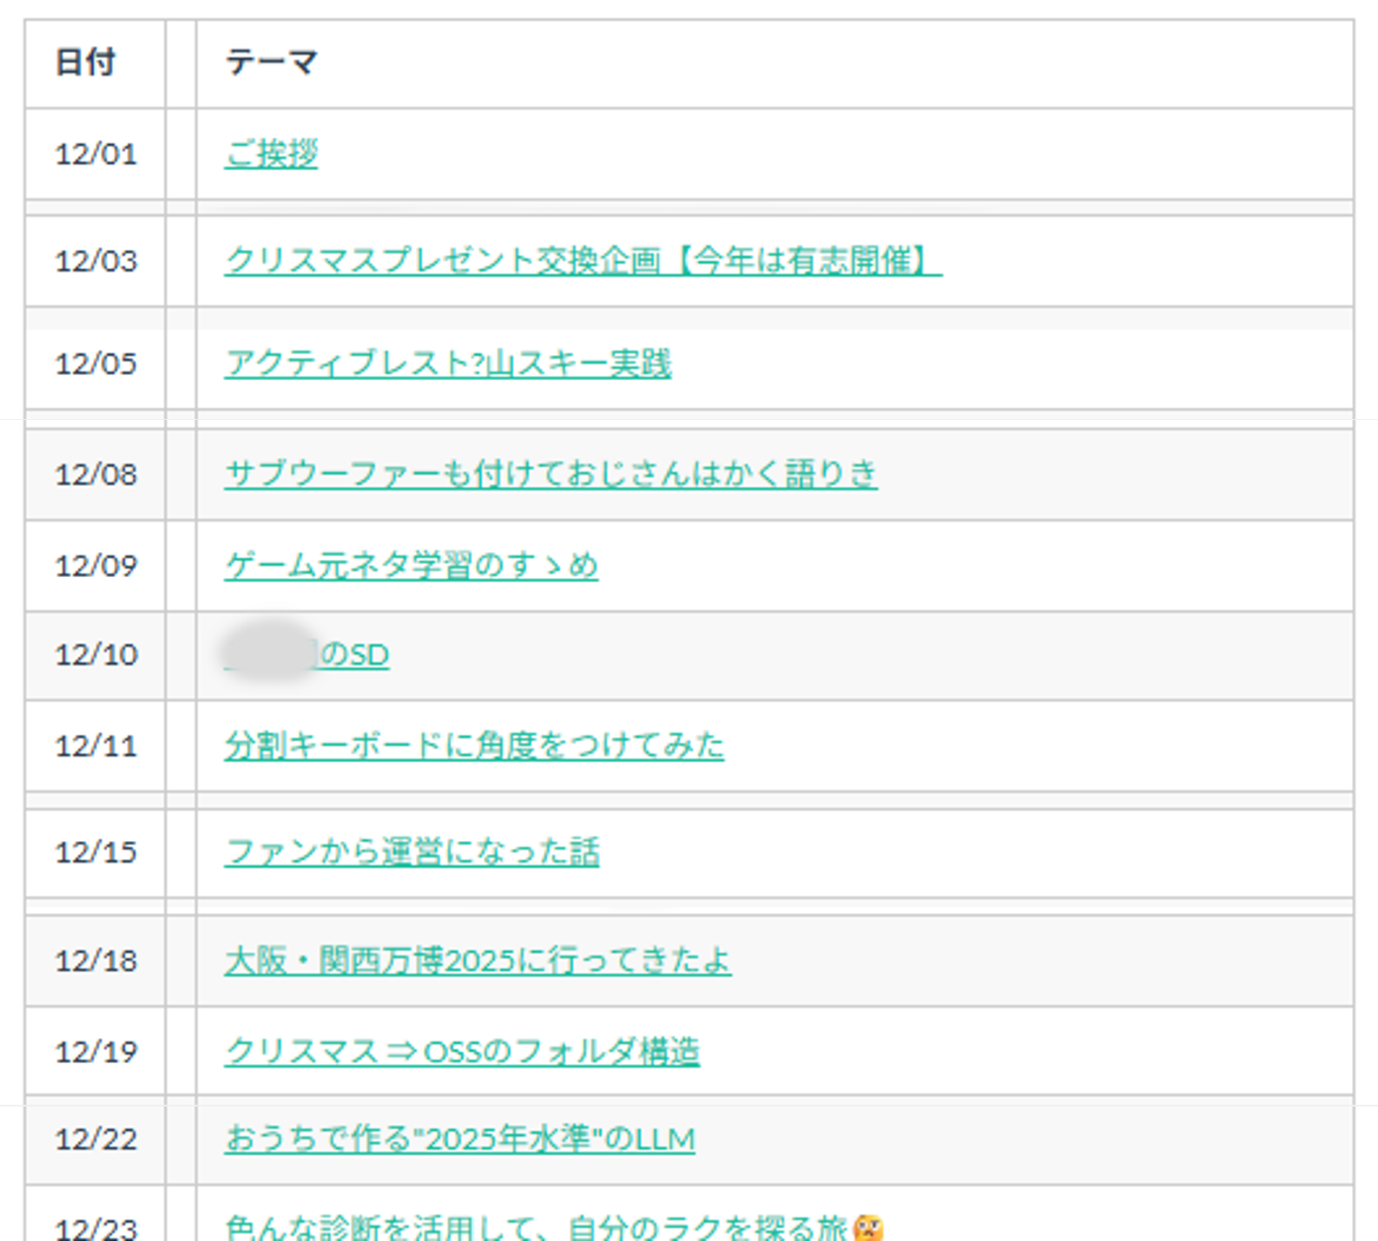Click the 12/18 date cell
1378x1241 pixels.
tap(96, 961)
